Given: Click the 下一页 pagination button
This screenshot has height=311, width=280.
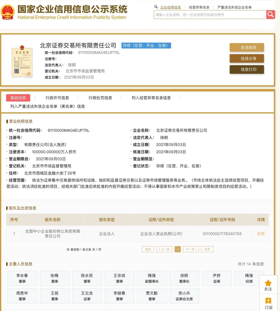Looking at the screenshot, I should click(x=191, y=249).
